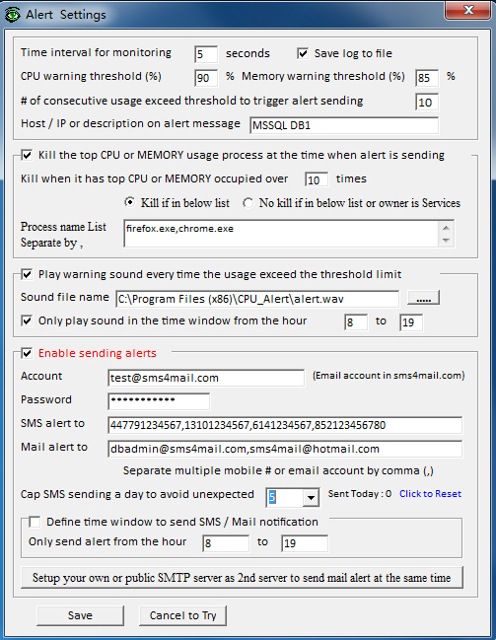Click scroll down arrow in process name list

click(446, 241)
